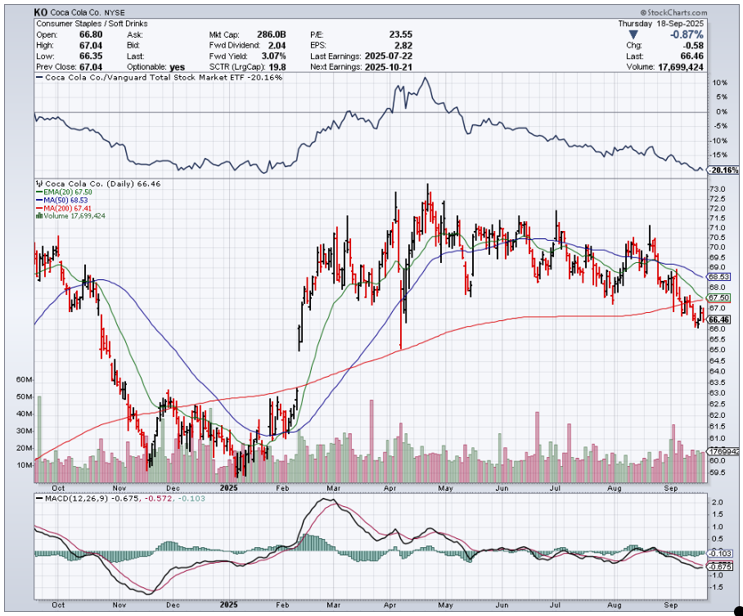Click the Last Earnings date 2025-07-22
Image resolution: width=743 pixels, height=616 pixels.
(x=389, y=57)
